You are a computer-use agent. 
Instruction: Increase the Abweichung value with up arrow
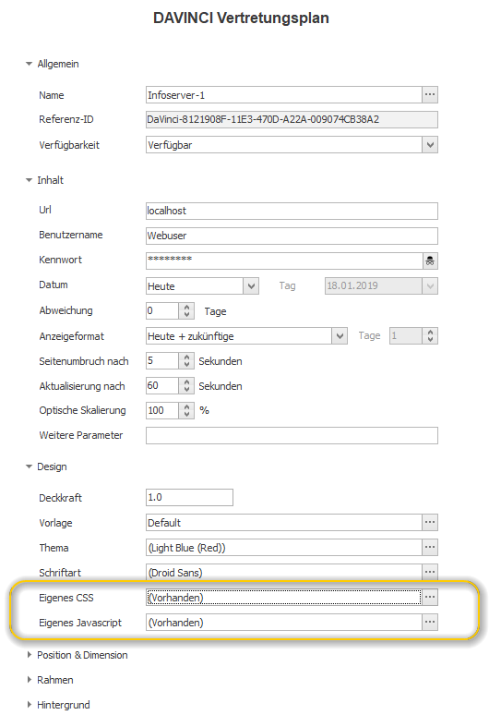tap(186, 307)
